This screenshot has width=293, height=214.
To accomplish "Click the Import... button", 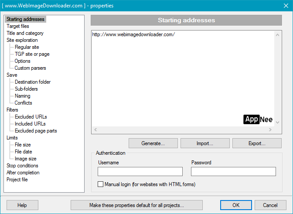I will (x=205, y=143).
